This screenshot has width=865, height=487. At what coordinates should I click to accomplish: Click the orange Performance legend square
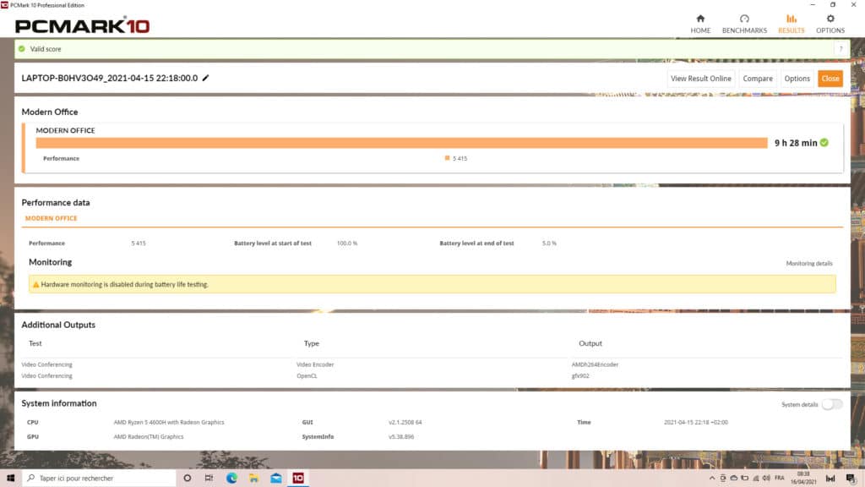point(447,158)
